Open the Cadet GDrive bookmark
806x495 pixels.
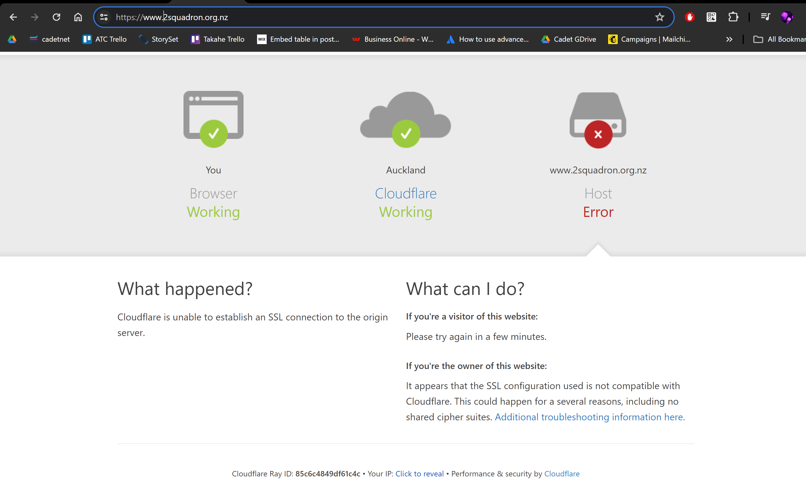click(x=568, y=39)
